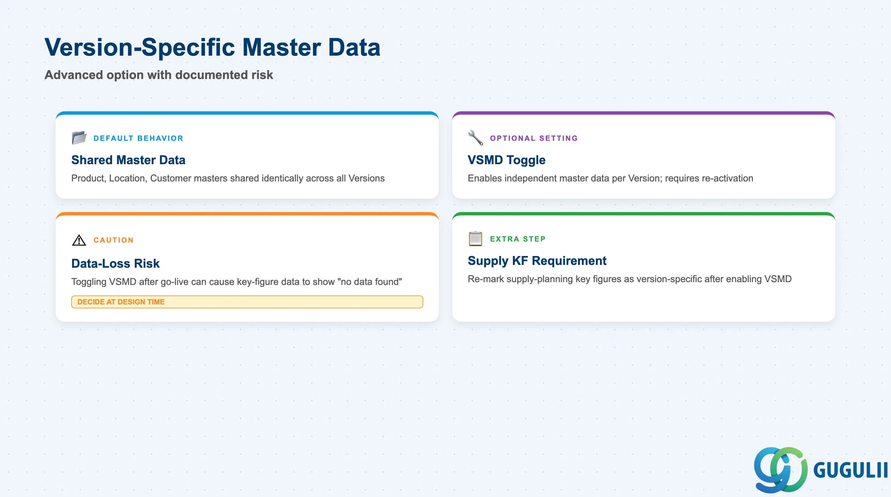This screenshot has height=497, width=891.
Task: Click the clipboard icon beside Extra Step
Action: click(x=476, y=238)
